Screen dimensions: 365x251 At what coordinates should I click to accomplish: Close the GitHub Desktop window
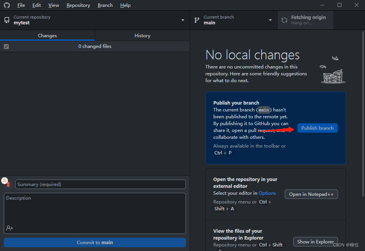pos(356,5)
